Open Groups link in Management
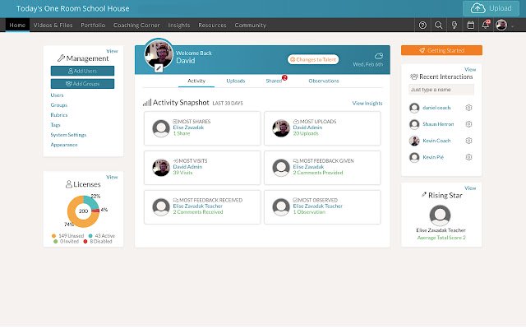 coord(58,105)
